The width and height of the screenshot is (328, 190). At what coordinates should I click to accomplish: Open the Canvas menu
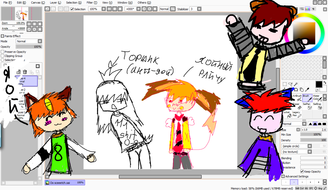pyautogui.click(x=38, y=3)
